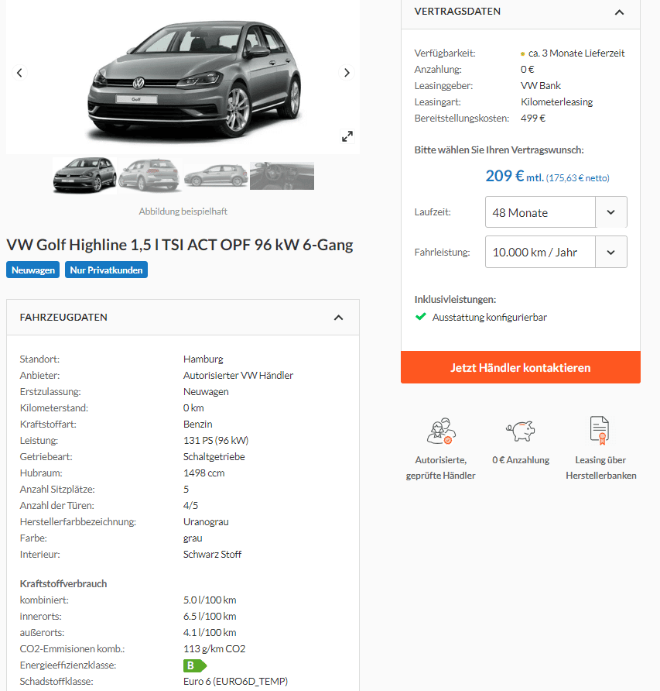The height and width of the screenshot is (691, 660).
Task: Click the piggy bank 0 € Anzahlung icon
Action: click(521, 431)
